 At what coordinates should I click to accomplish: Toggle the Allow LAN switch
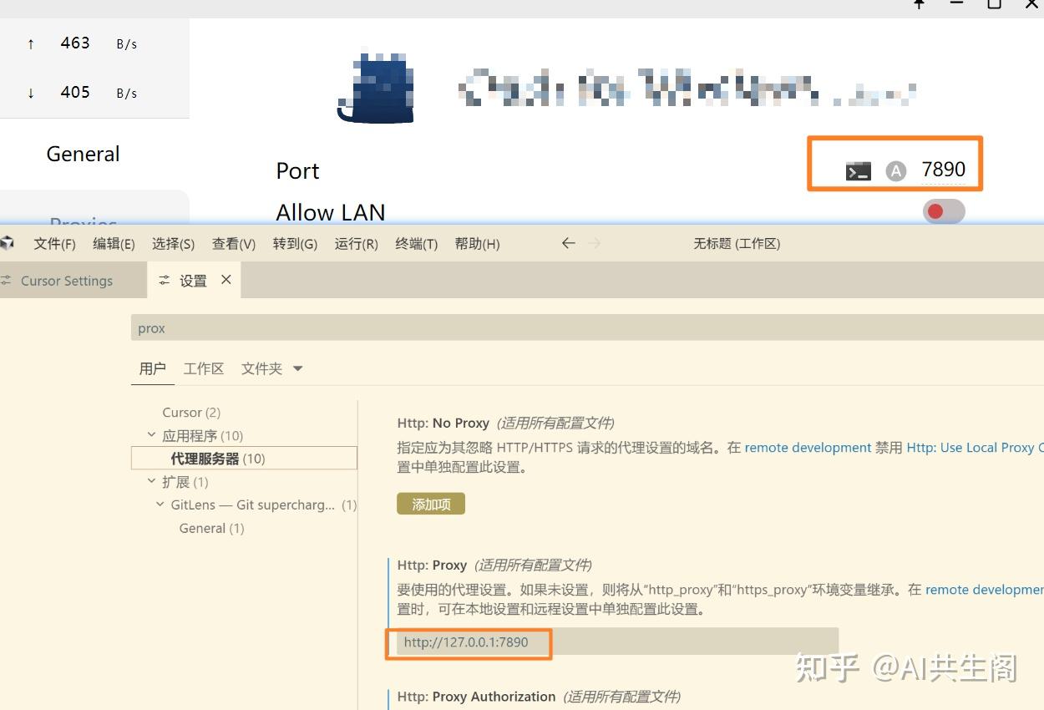click(x=944, y=211)
